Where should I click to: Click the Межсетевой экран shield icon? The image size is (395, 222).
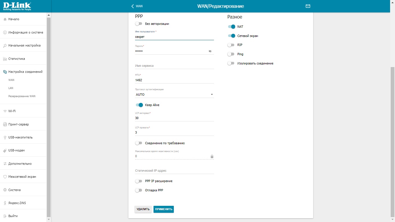5,177
